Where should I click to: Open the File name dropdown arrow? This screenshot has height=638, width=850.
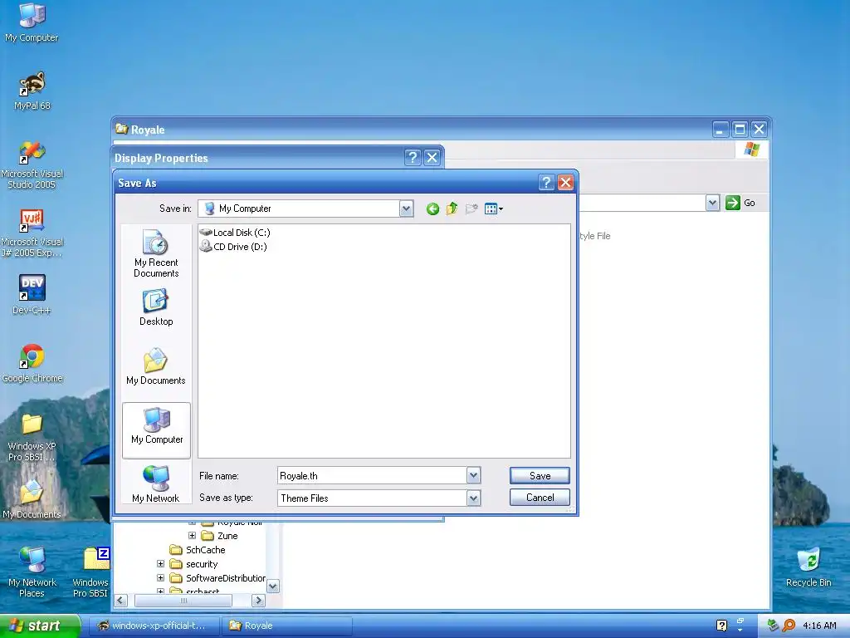point(473,476)
